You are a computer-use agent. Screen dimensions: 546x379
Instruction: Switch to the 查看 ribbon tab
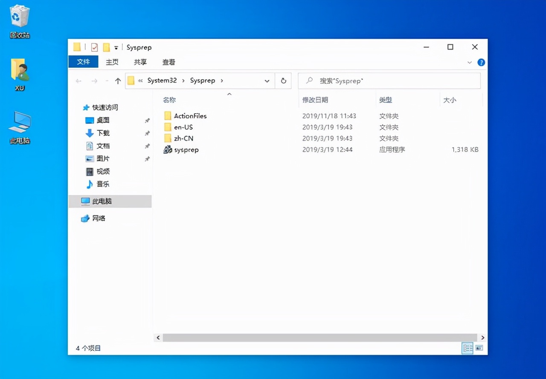click(168, 62)
